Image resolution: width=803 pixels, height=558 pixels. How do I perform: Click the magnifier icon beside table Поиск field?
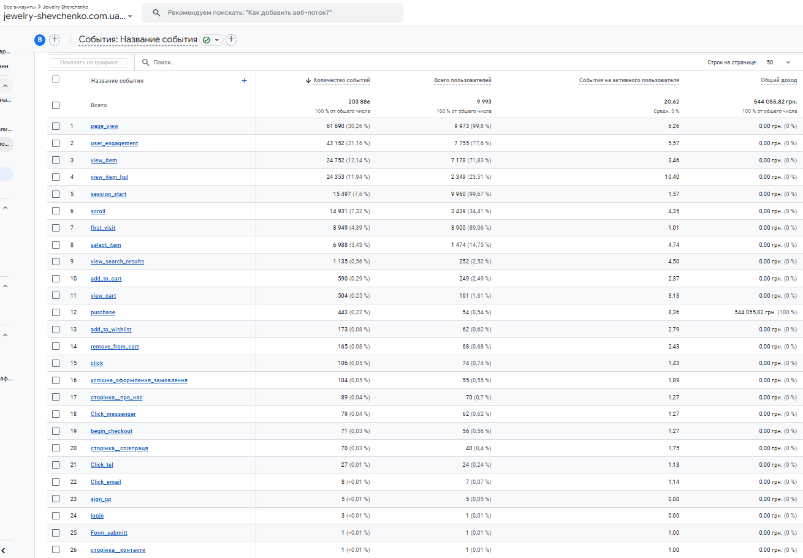click(x=146, y=62)
